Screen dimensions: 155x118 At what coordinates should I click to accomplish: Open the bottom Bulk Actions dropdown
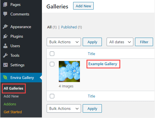pos(64,108)
